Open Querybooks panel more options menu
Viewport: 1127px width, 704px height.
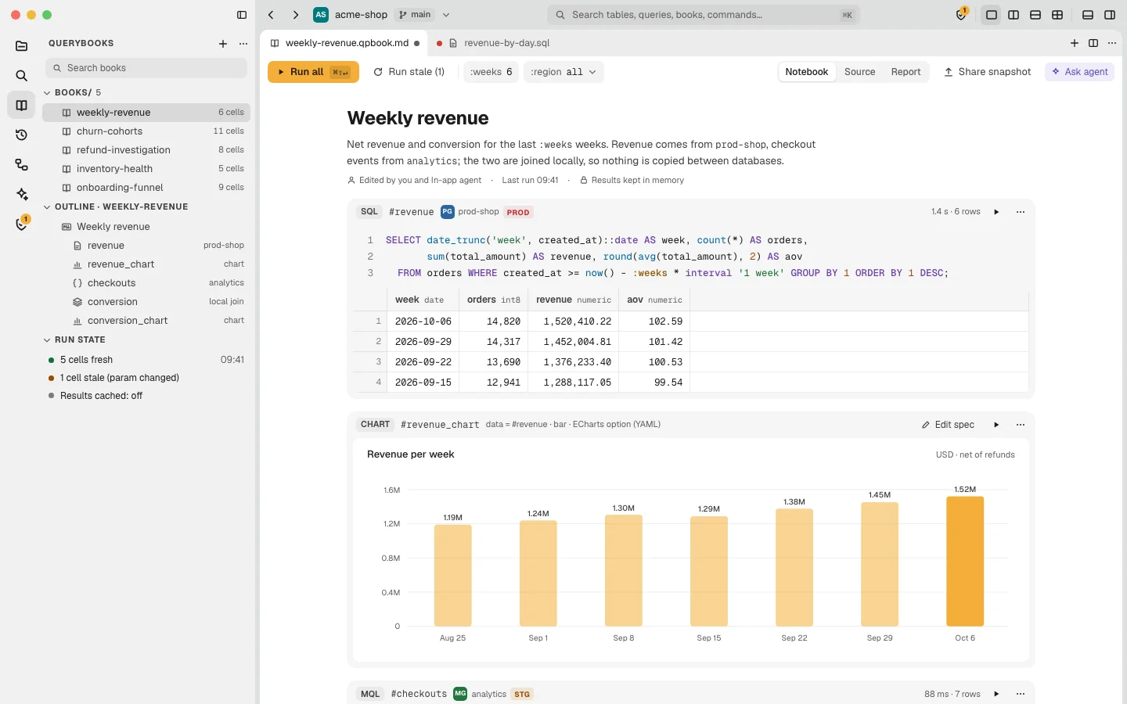coord(243,44)
